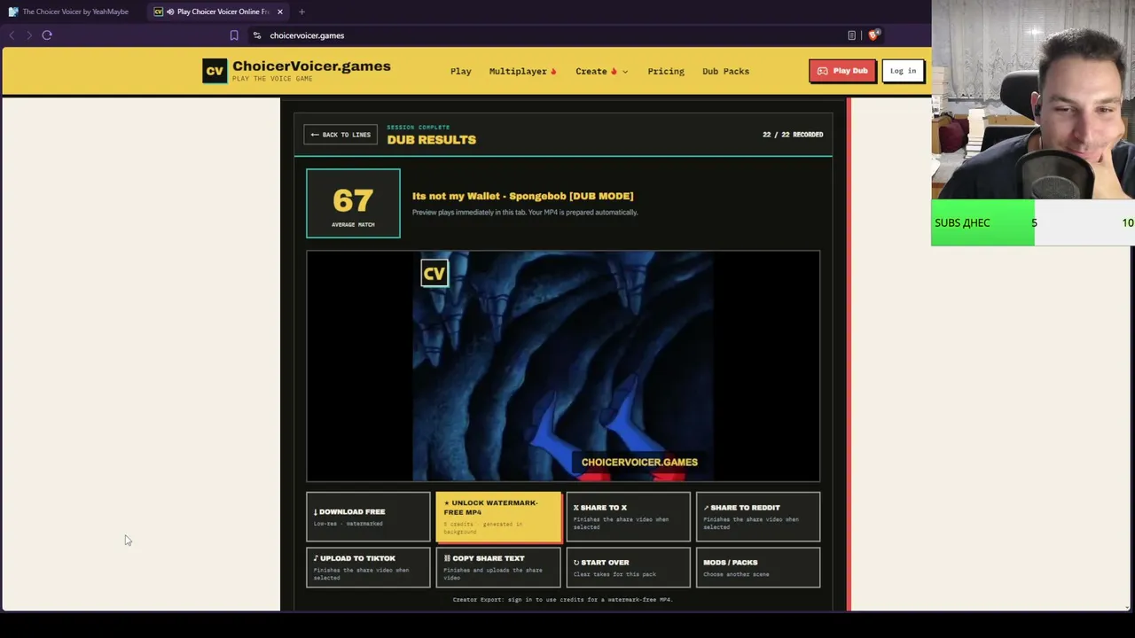The width and height of the screenshot is (1135, 638).
Task: Click the DUB RESULTS heading
Action: pos(431,140)
